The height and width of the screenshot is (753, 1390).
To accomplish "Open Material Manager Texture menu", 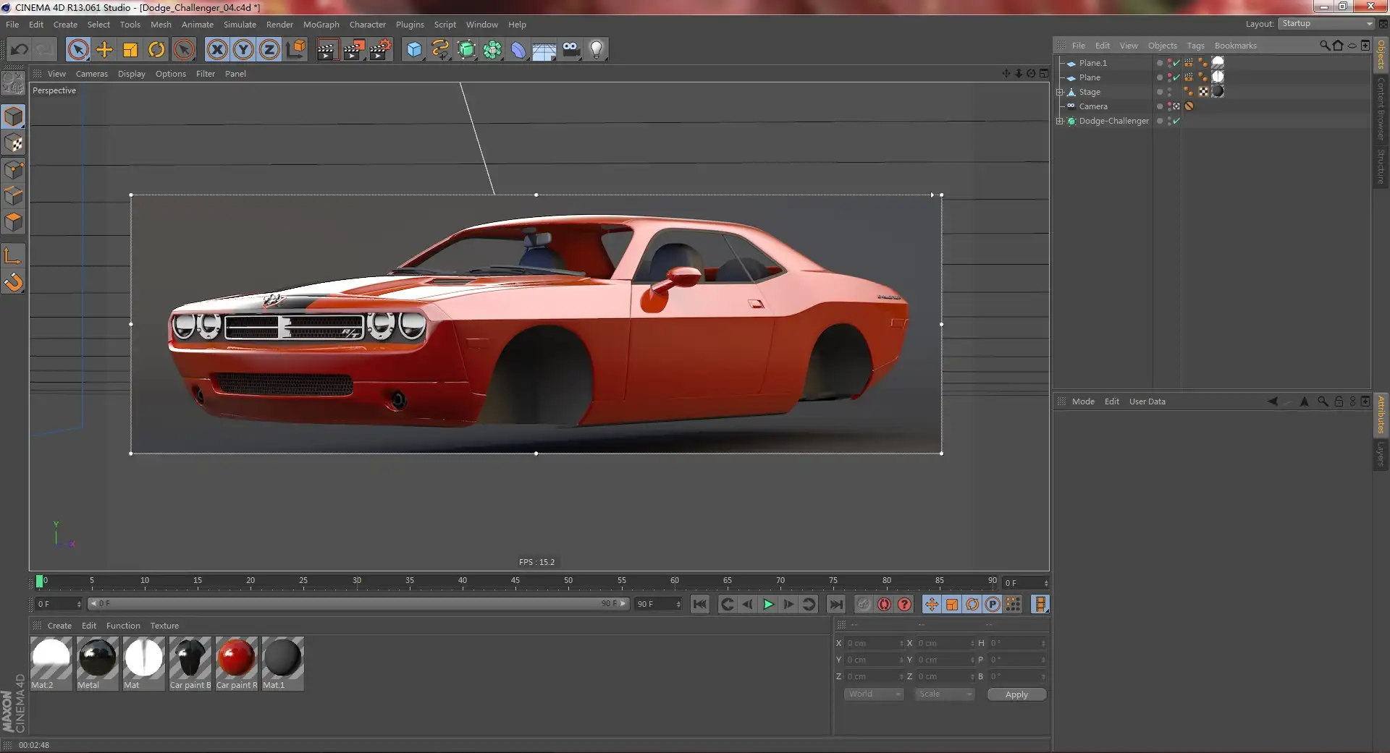I will [x=164, y=626].
